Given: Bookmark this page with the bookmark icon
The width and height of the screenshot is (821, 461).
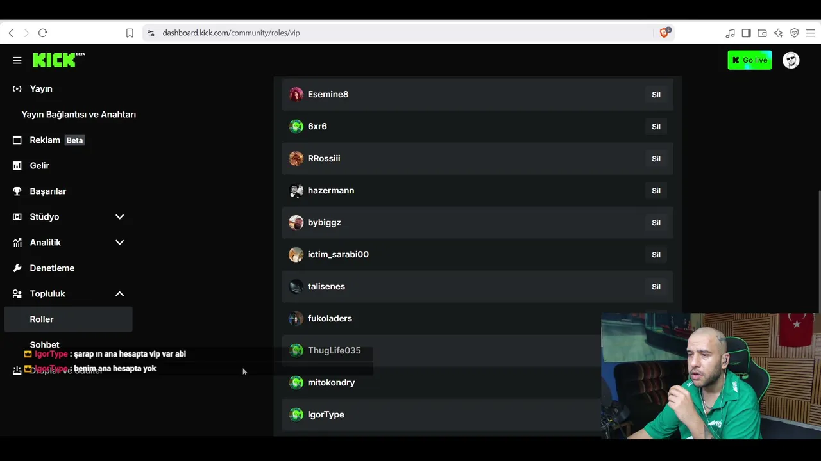Looking at the screenshot, I should coord(130,33).
